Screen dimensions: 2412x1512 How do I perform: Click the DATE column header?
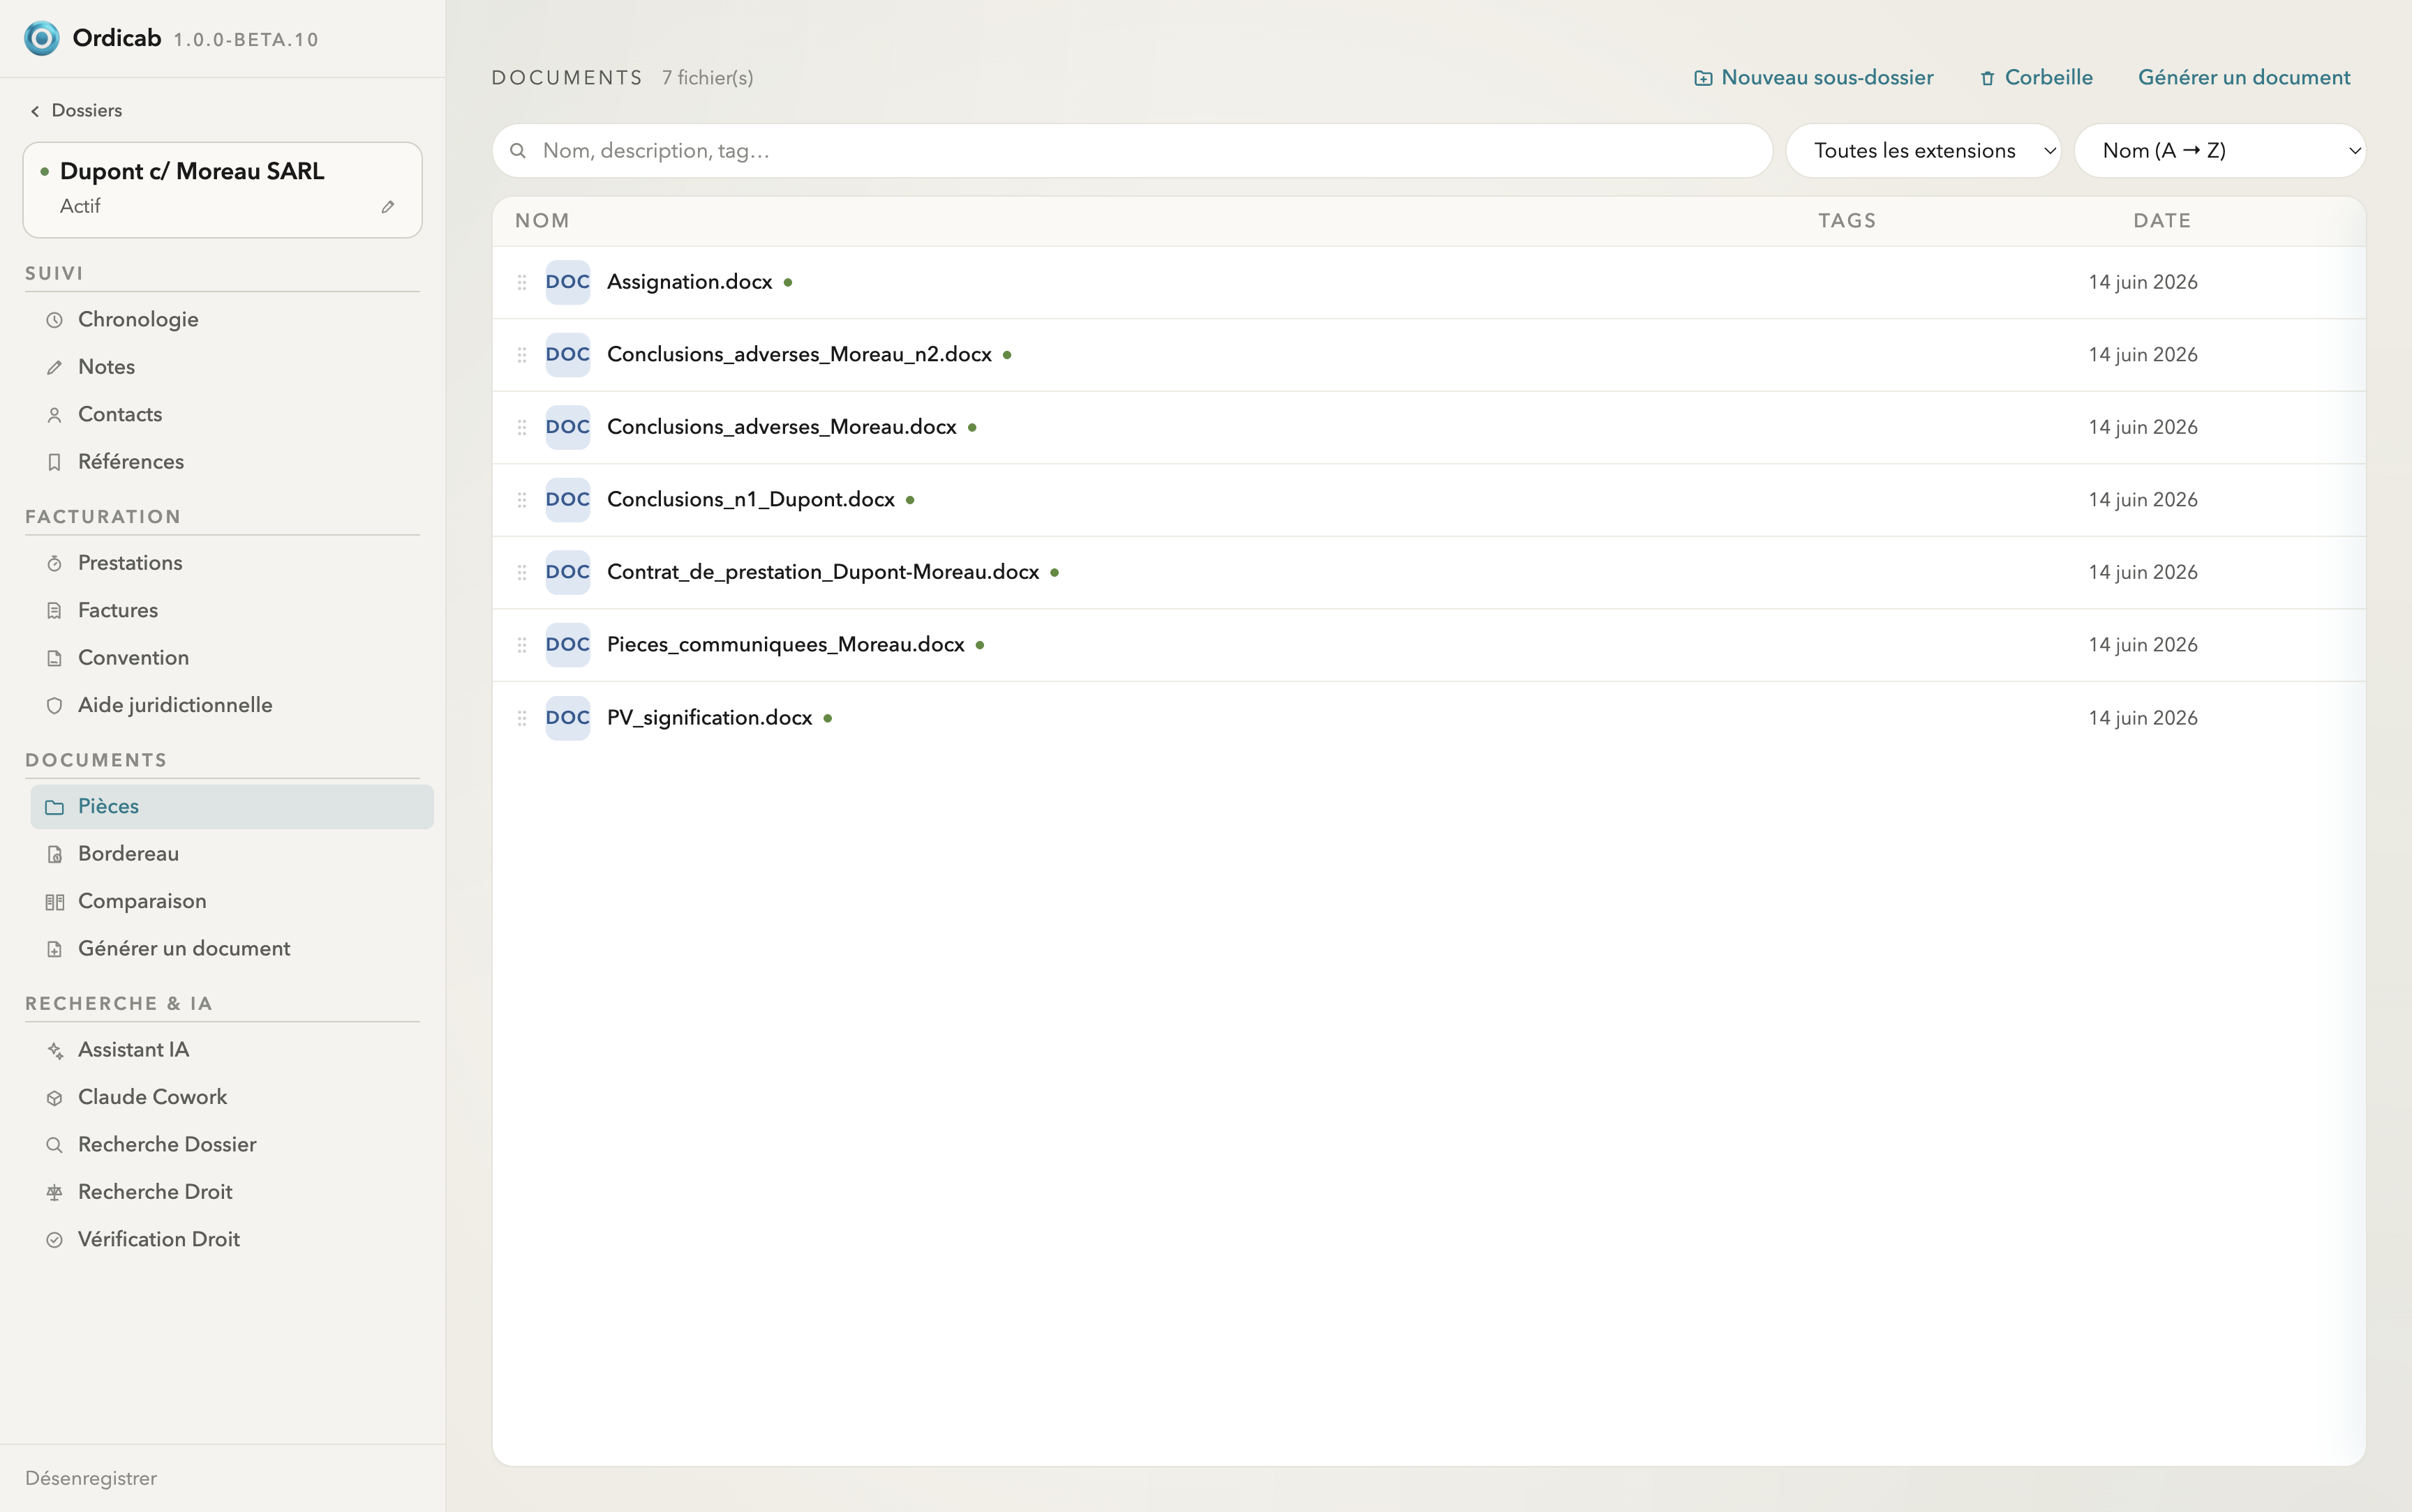(x=2162, y=221)
